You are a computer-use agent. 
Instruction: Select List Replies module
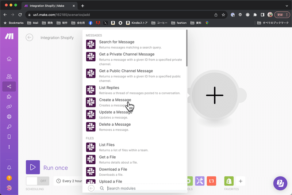pyautogui.click(x=134, y=90)
